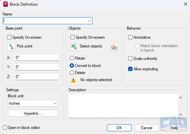The width and height of the screenshot is (190, 134).
Task: Open Help for Block Definition
Action: 175,128
